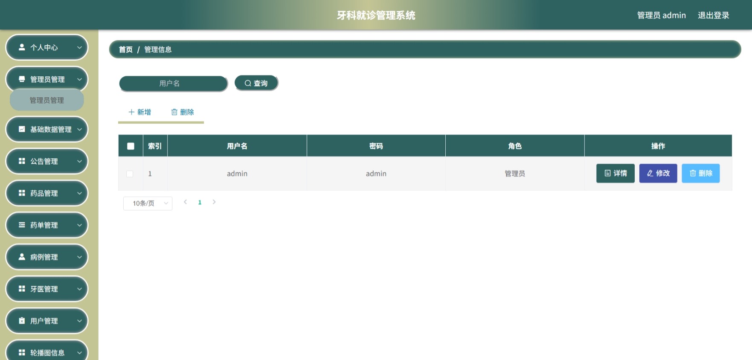This screenshot has width=752, height=360.
Task: Click the trash icon in admin row 删除
Action: tap(693, 173)
